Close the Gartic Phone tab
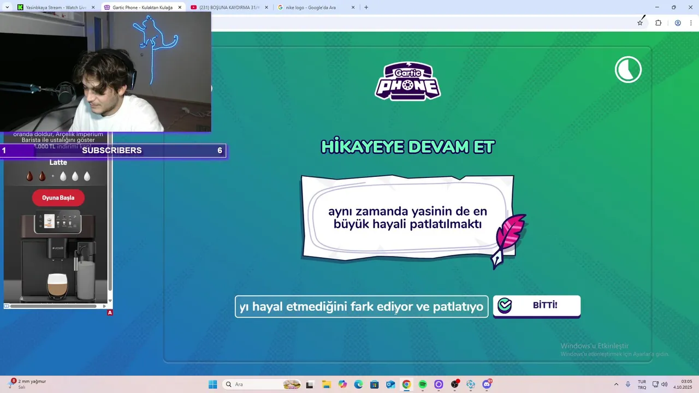 pos(180,8)
